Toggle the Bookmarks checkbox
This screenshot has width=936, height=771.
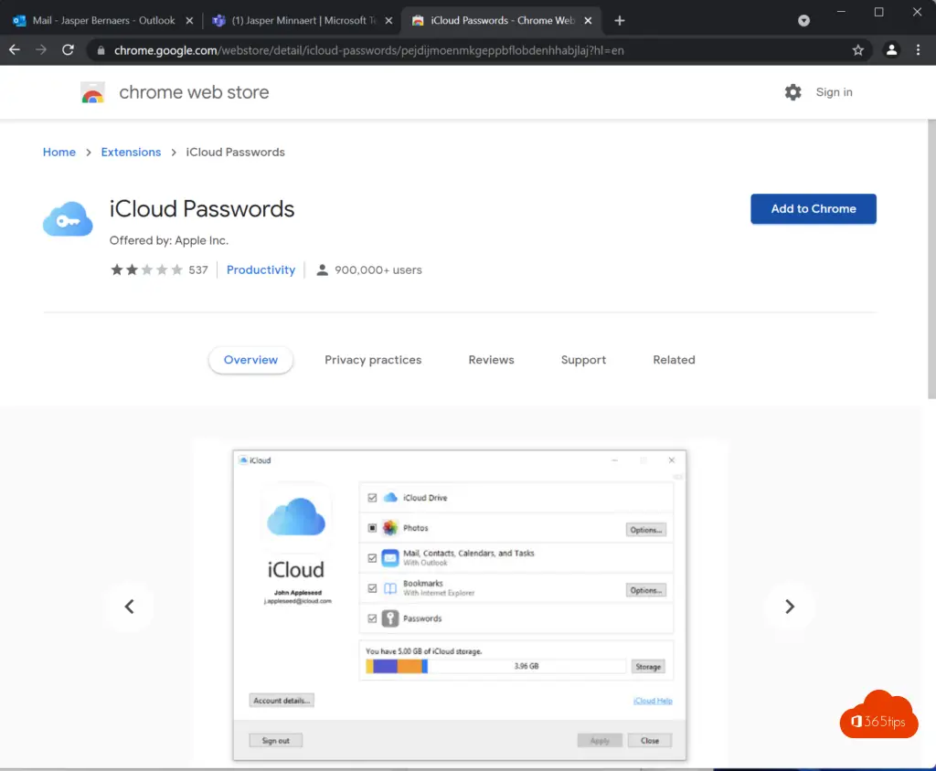tap(372, 588)
